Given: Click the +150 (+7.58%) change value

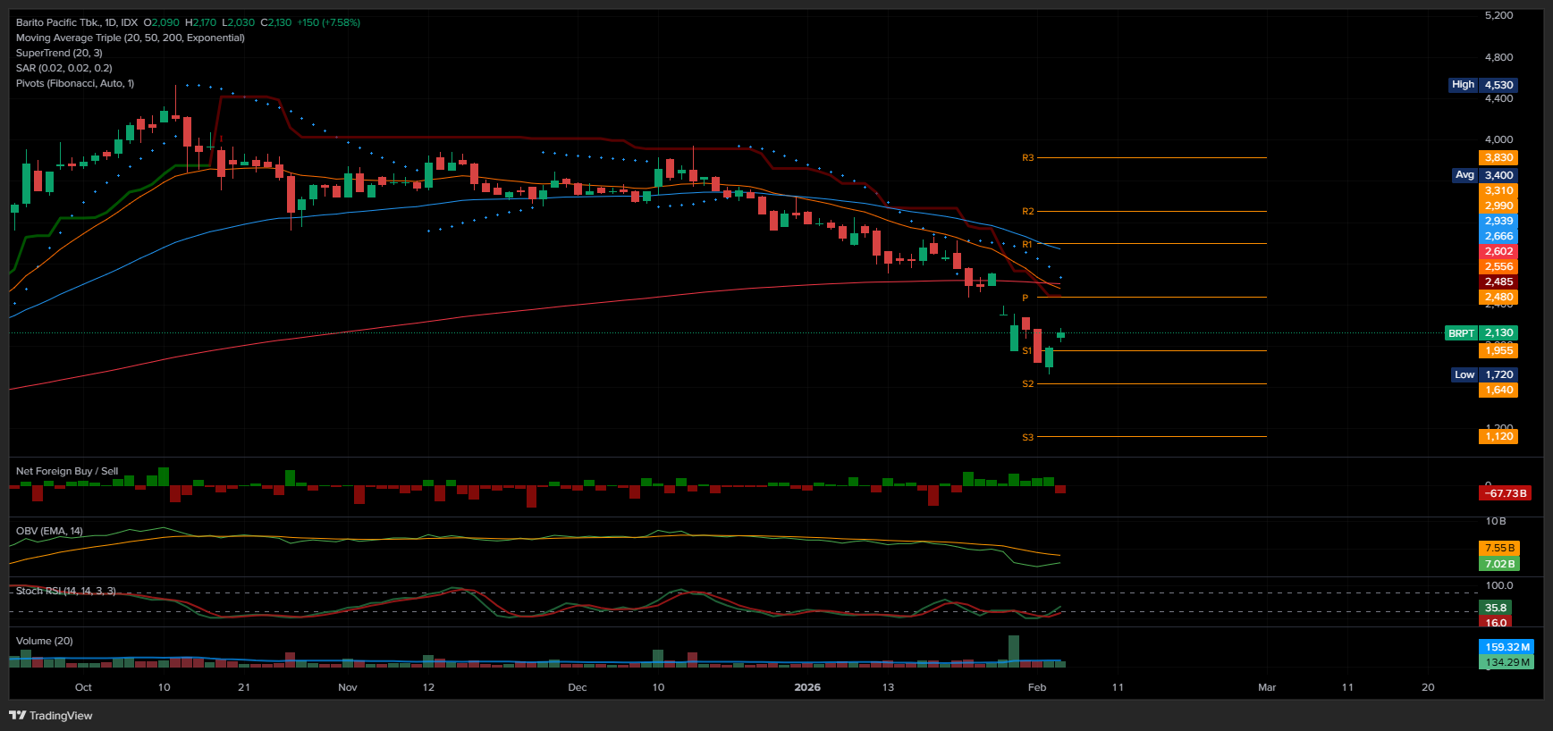Looking at the screenshot, I should (329, 22).
